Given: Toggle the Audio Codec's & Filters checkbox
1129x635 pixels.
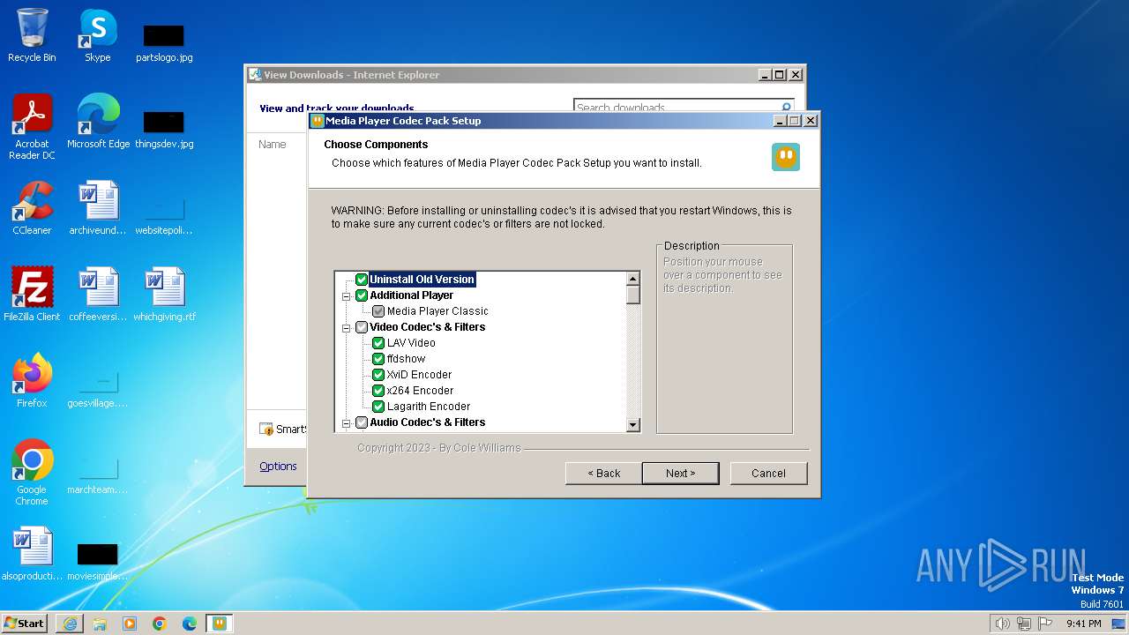Looking at the screenshot, I should click(362, 422).
